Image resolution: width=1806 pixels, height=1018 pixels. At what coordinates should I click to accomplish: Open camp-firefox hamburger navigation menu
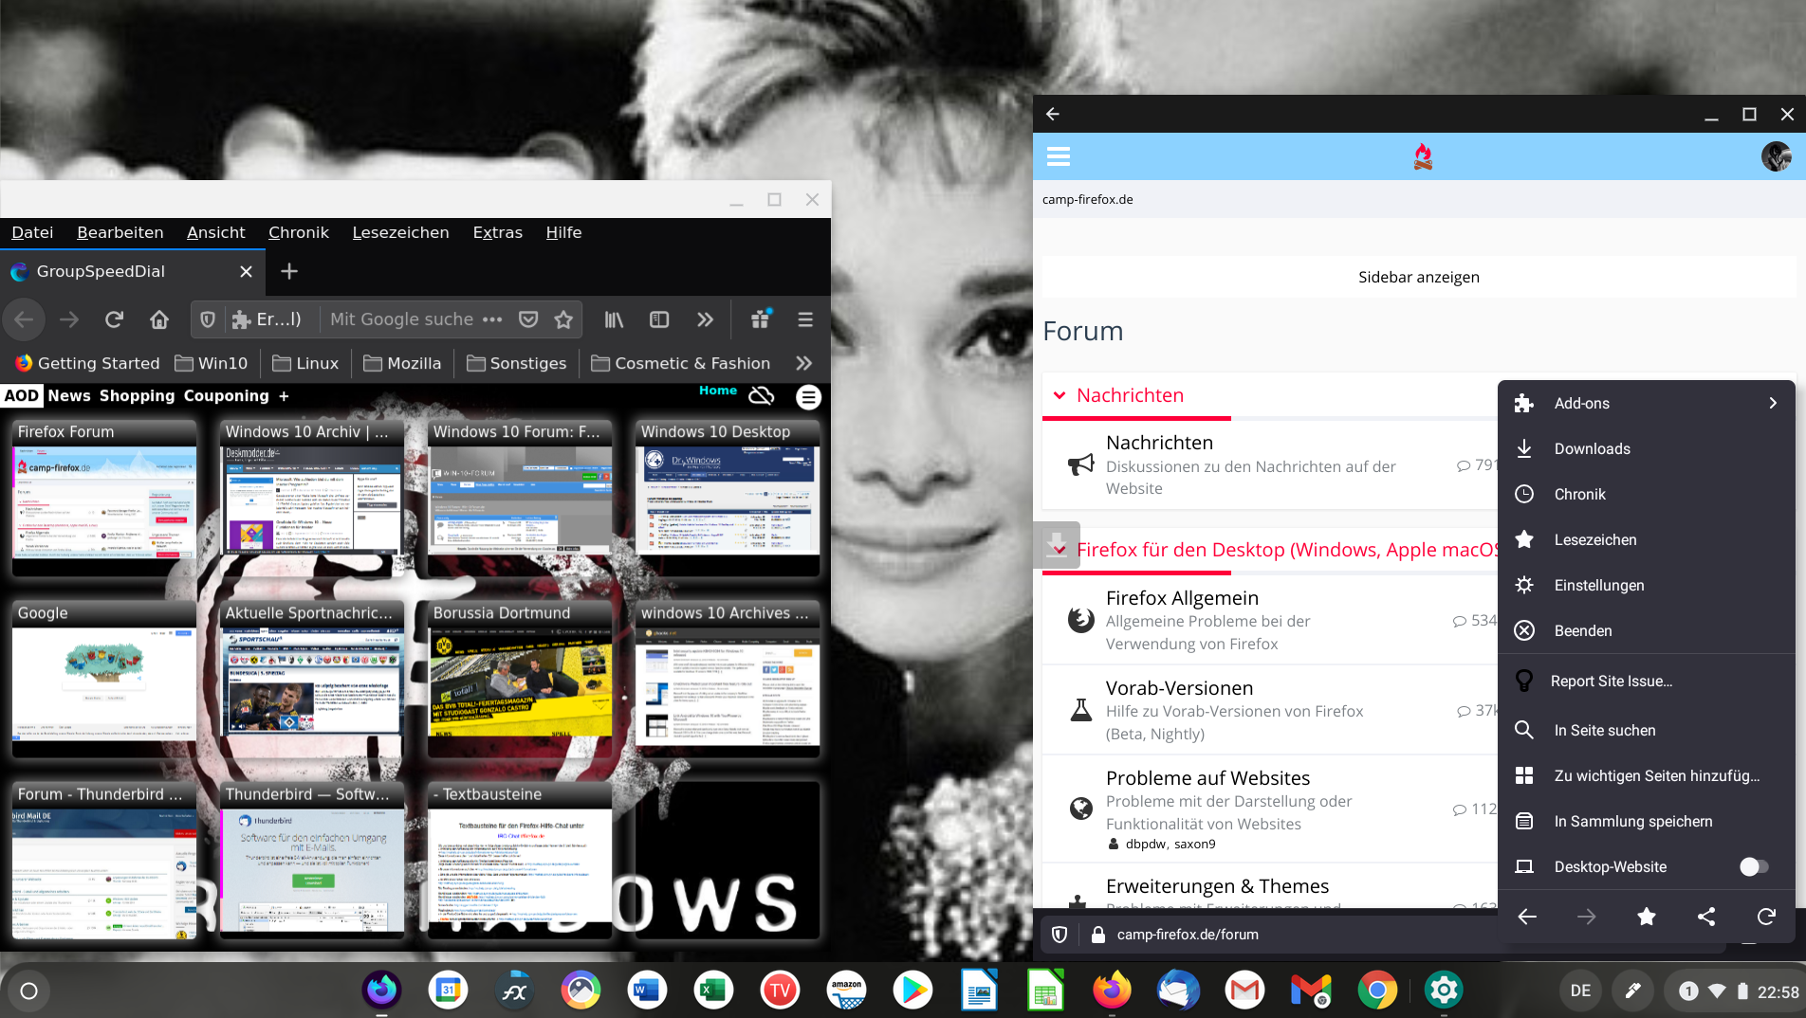(x=1059, y=156)
